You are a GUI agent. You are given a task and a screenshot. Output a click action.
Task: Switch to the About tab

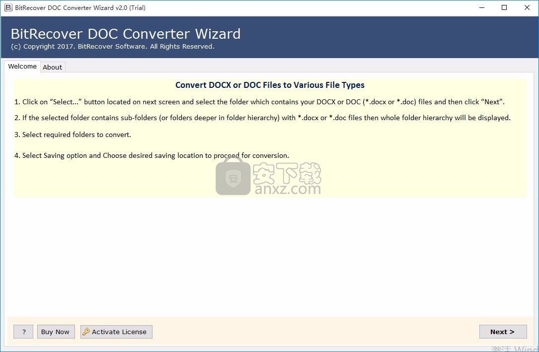pos(53,68)
